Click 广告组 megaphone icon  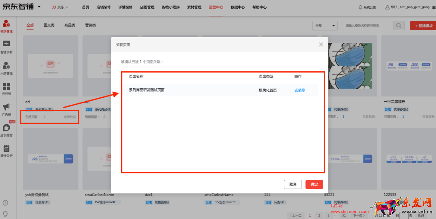click(x=6, y=107)
